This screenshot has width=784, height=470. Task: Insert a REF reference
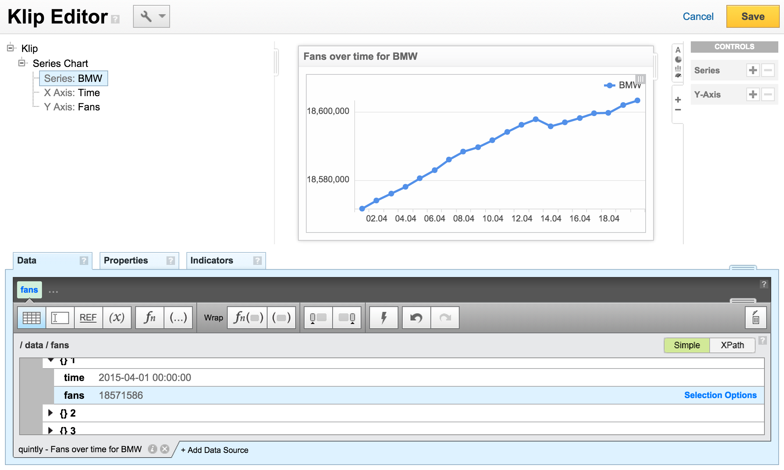pyautogui.click(x=88, y=318)
